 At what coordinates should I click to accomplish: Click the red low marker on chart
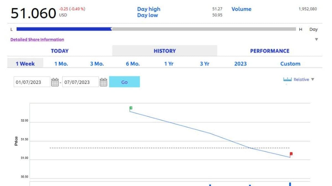(291, 153)
